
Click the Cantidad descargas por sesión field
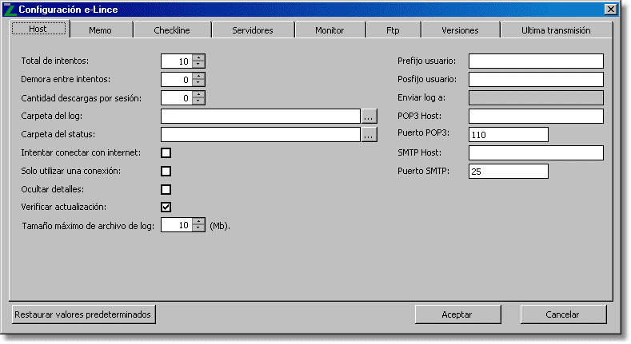click(177, 98)
